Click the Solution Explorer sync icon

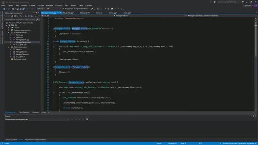point(25,16)
